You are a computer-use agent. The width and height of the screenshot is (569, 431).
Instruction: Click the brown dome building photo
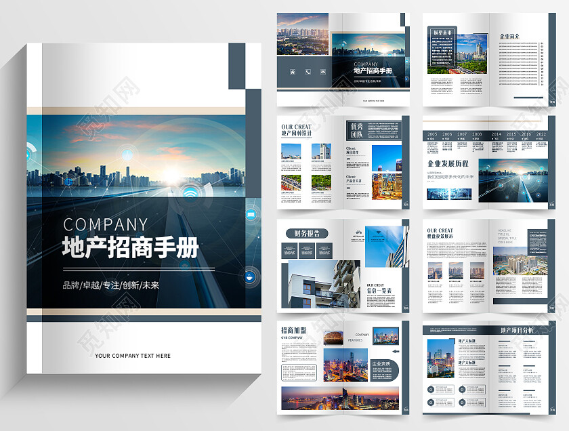(x=333, y=337)
